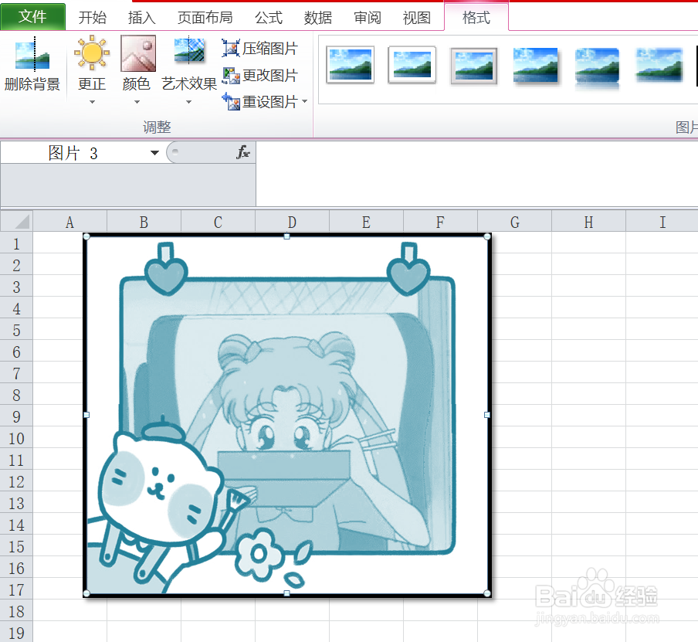Click the picture's left middle sizing handle

click(x=86, y=415)
